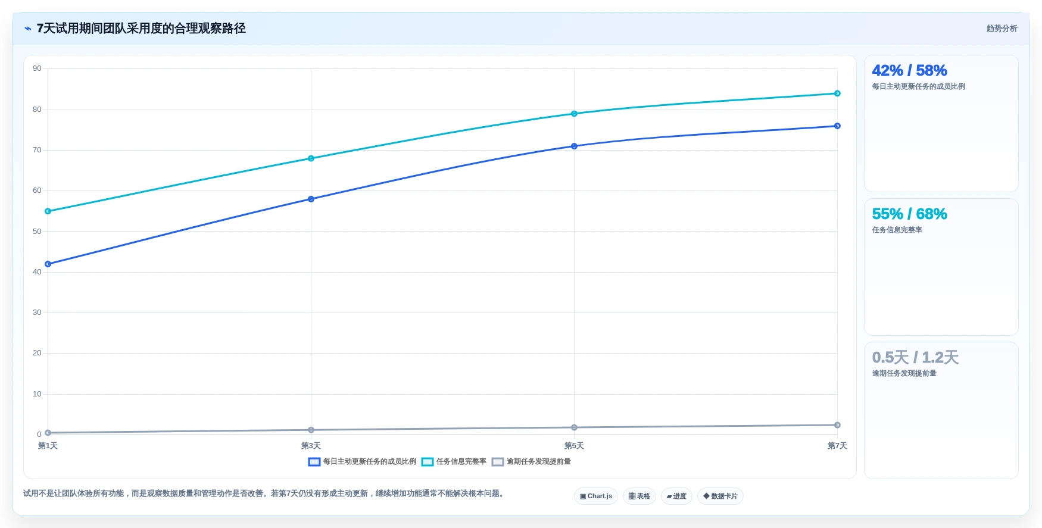
Task: Click the 表格 tag chip
Action: click(639, 496)
